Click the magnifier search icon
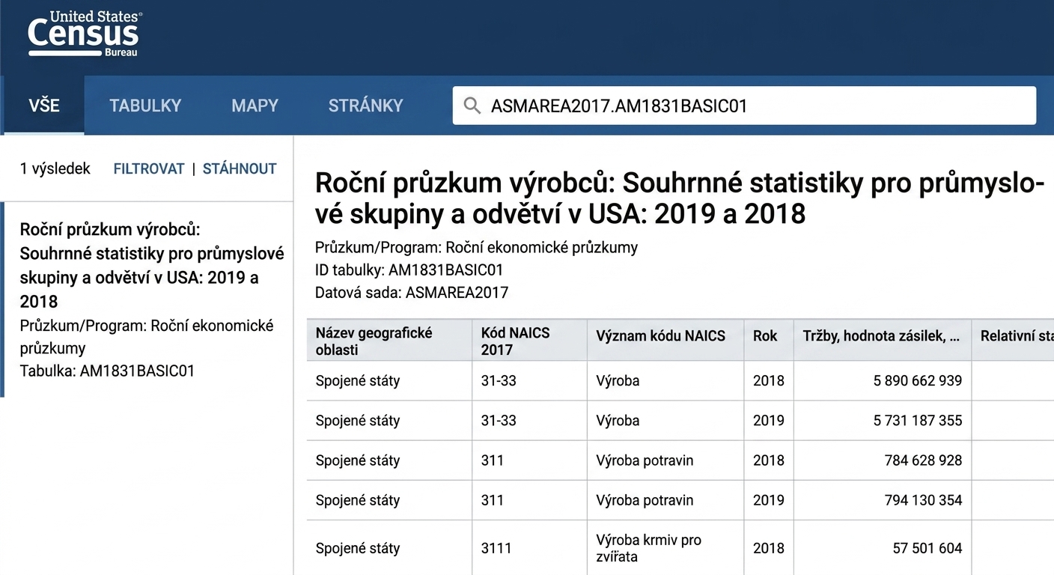This screenshot has width=1054, height=575. pyautogui.click(x=472, y=106)
